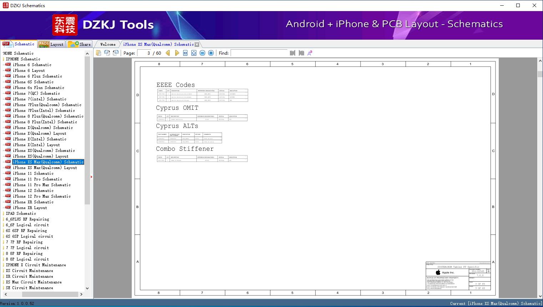Click the PDF icon beside iPhone XS(Qualcomm) Layout
Viewport: 543px width, 307px height.
click(x=8, y=156)
